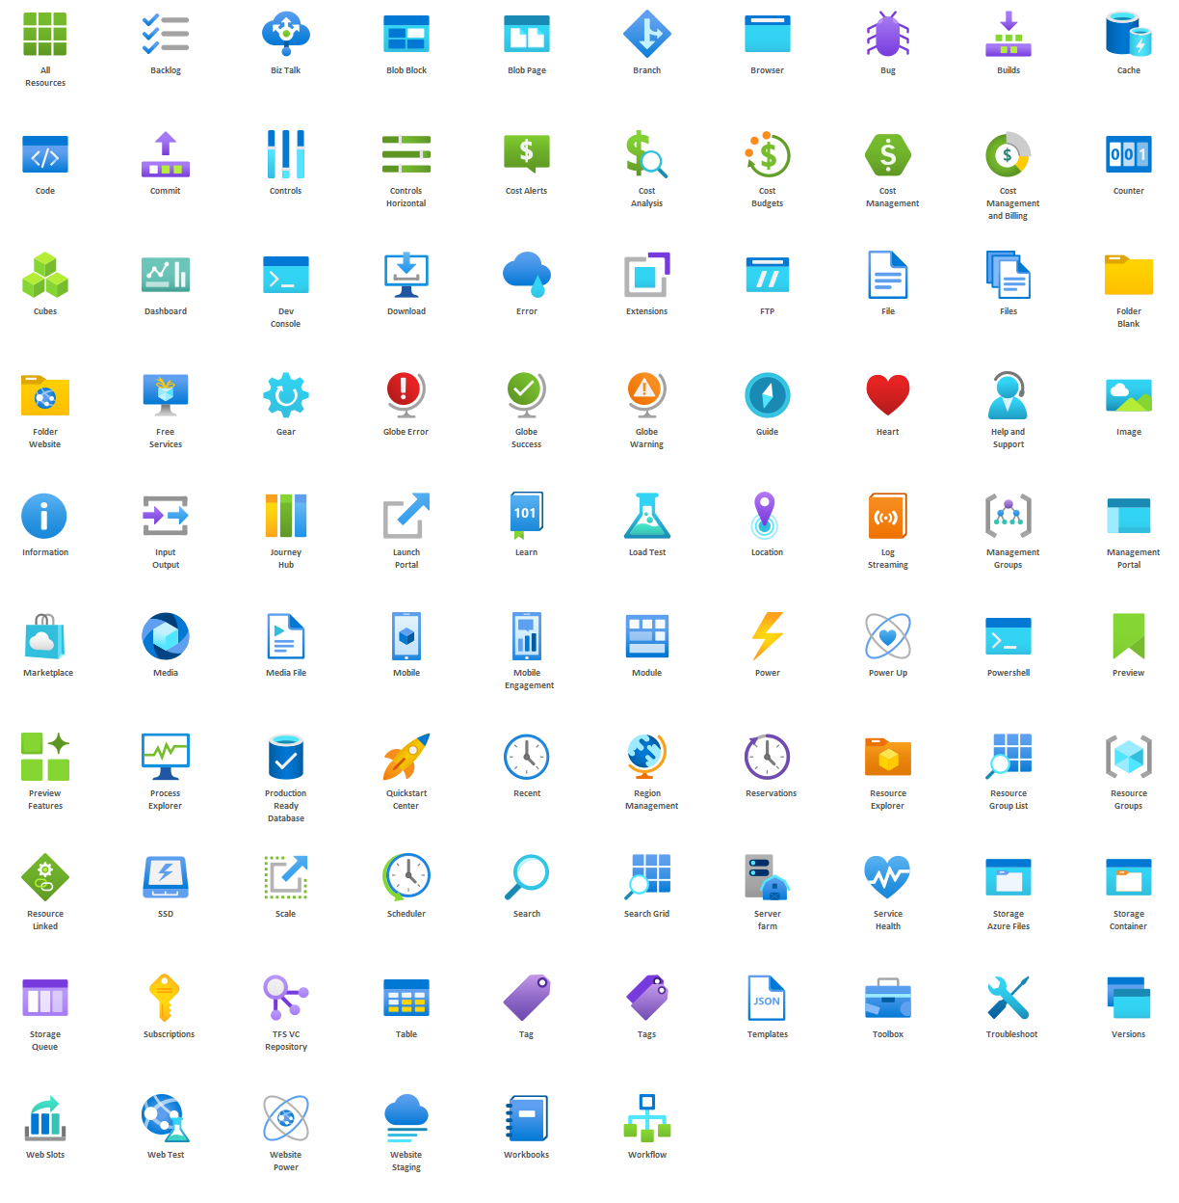Select the Troubleshoot wrench icon

point(1009,998)
